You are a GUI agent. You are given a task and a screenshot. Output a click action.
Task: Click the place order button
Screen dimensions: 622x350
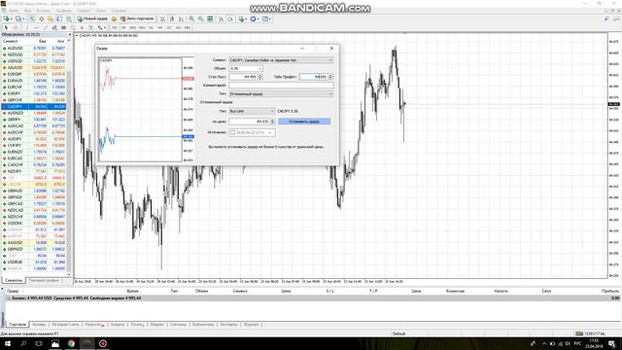click(x=304, y=122)
